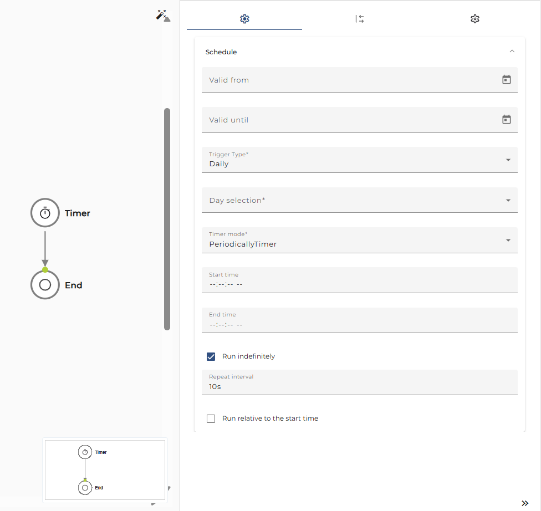Click the End time field
541x511 pixels.
click(x=360, y=320)
